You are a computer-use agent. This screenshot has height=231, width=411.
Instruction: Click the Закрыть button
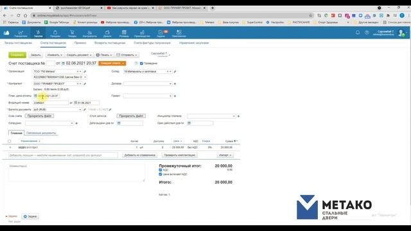36,55
